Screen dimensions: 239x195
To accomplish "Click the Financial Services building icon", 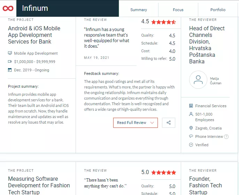I will 191,106.
